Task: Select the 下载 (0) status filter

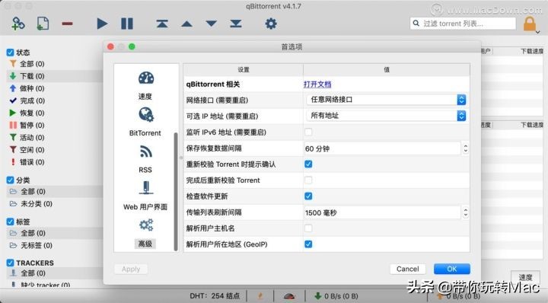Action: click(32, 76)
